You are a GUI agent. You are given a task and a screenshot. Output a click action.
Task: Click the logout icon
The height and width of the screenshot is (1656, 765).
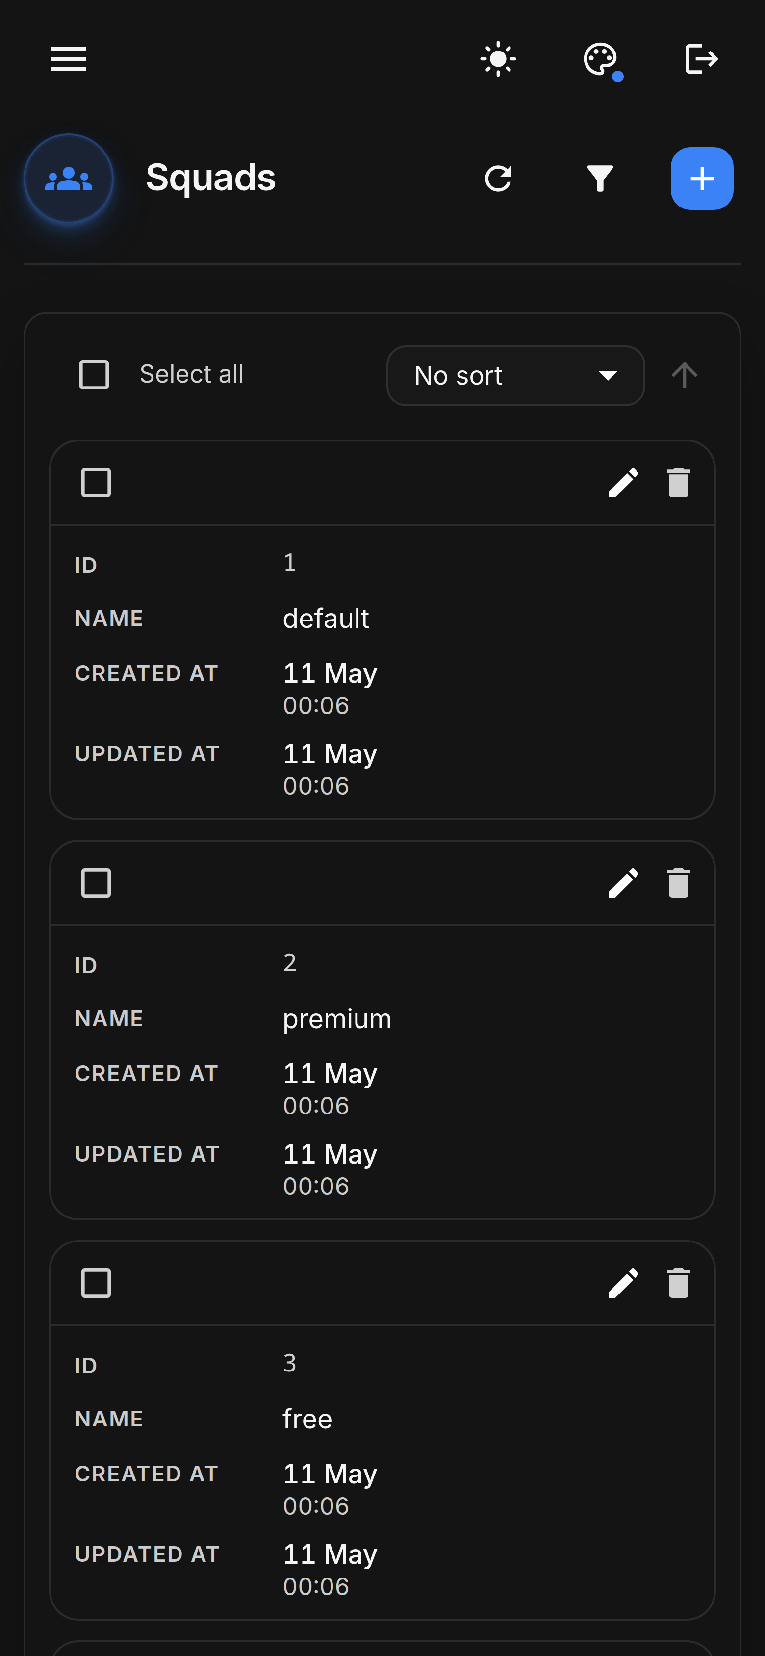click(701, 59)
